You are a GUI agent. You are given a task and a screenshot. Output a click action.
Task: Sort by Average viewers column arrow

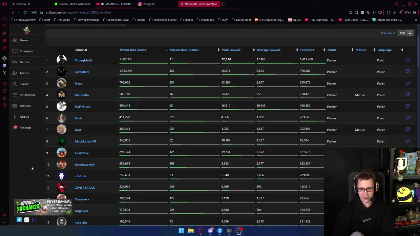point(297,50)
